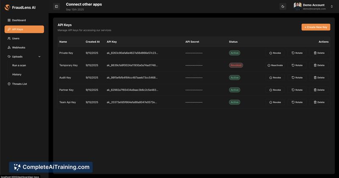
Task: Delete the Private Key
Action: (319, 53)
